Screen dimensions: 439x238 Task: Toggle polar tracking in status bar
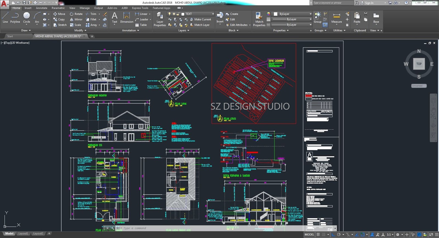(x=339, y=234)
